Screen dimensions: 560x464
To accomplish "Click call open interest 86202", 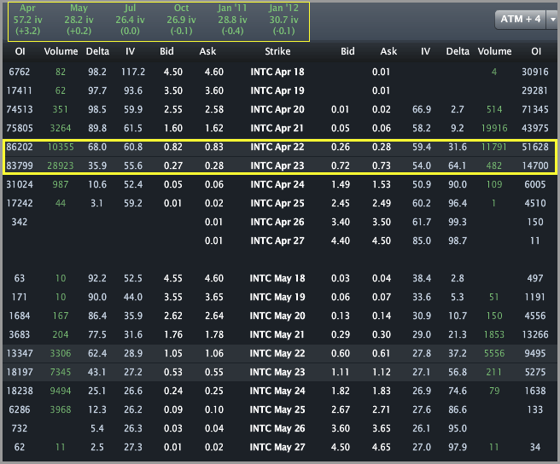I will 20,147.
